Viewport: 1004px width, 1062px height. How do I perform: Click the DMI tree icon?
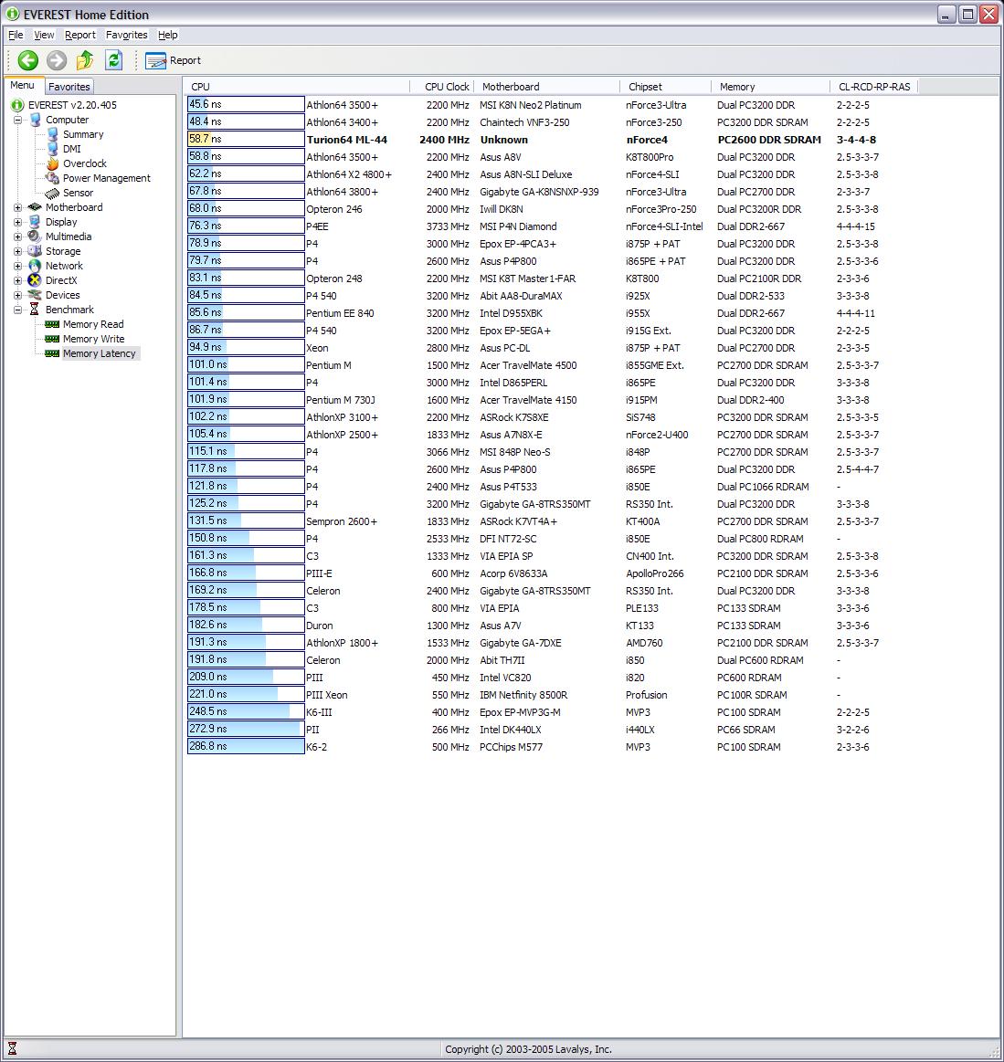(53, 149)
